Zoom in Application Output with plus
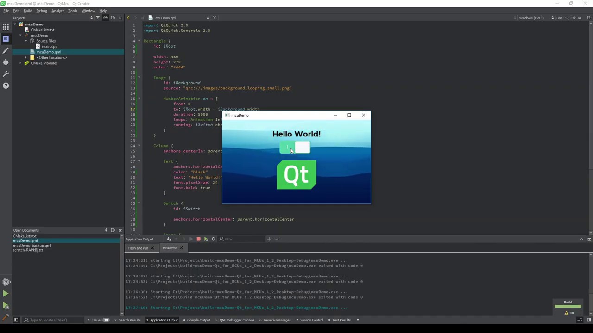Viewport: 593px width, 333px height. (269, 239)
